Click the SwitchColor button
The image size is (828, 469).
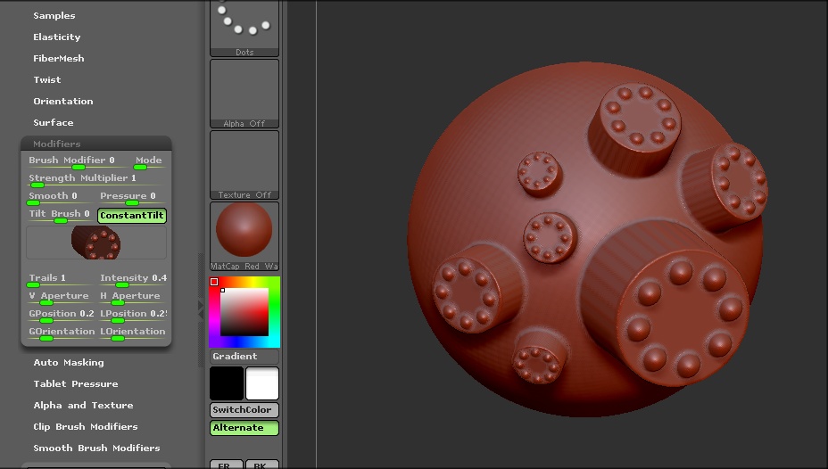point(244,410)
